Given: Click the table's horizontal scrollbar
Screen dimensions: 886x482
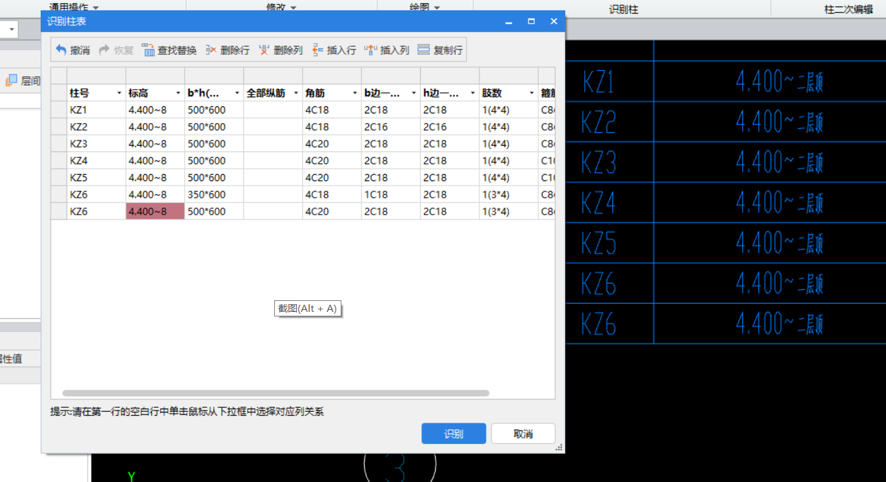Looking at the screenshot, I should point(276,393).
